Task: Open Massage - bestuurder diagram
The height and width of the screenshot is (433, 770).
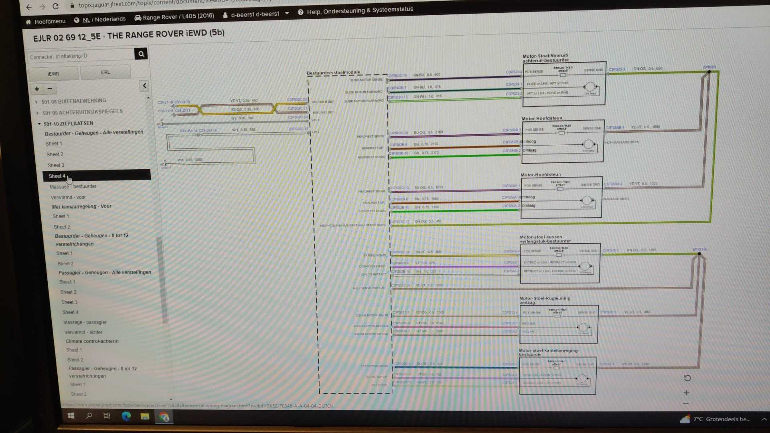Action: pos(73,186)
